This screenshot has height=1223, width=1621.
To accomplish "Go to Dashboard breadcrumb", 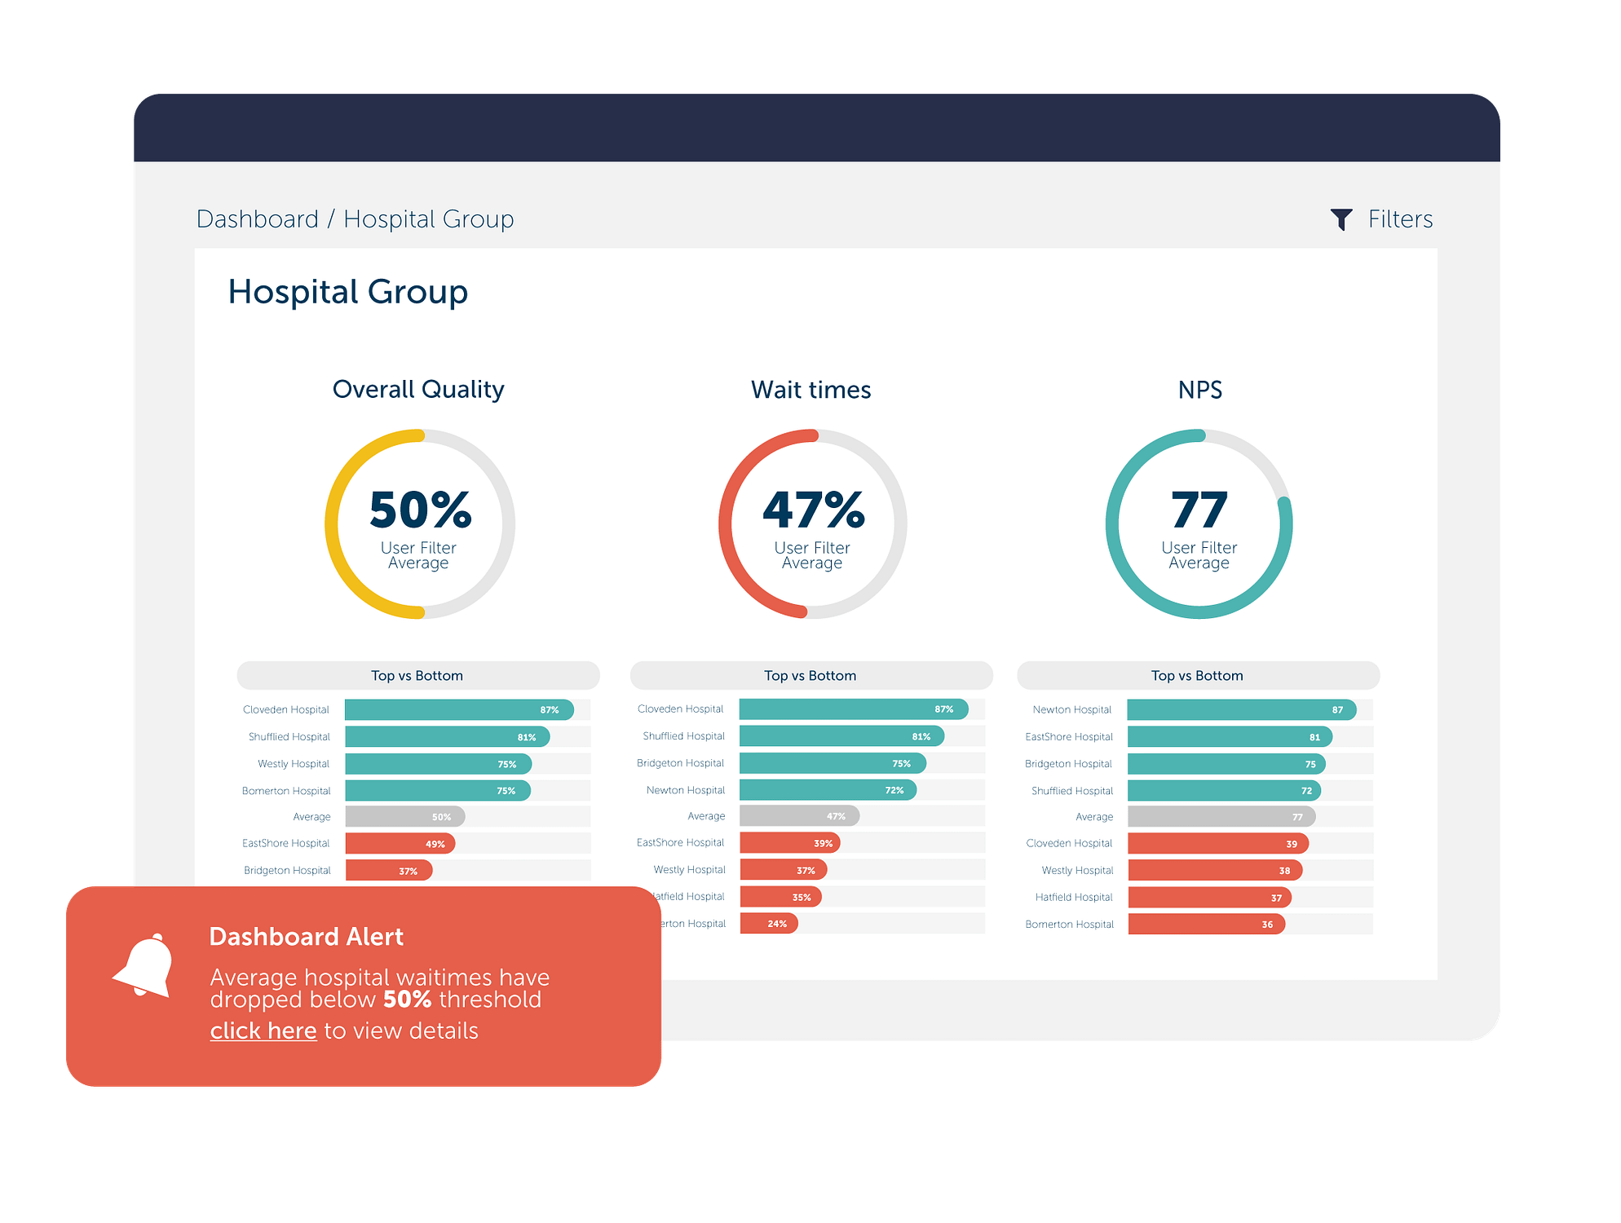I will coord(257,219).
